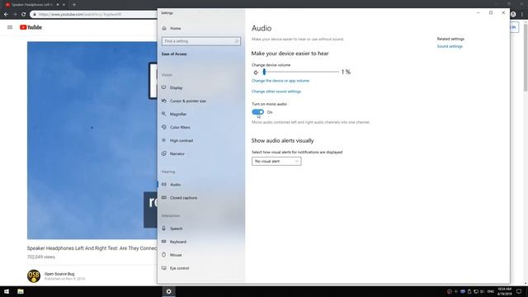The image size is (528, 297).
Task: Click the Narrator icon
Action: pos(164,153)
